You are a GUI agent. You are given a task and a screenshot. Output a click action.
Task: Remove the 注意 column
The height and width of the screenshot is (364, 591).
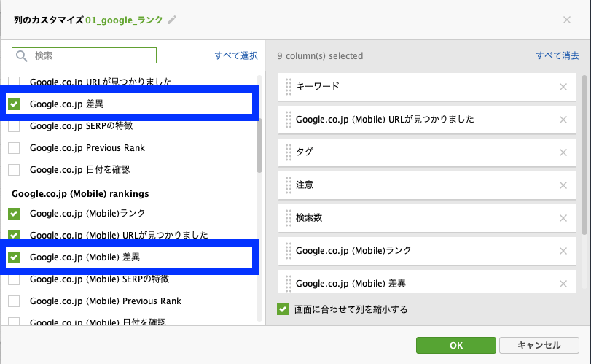(563, 185)
